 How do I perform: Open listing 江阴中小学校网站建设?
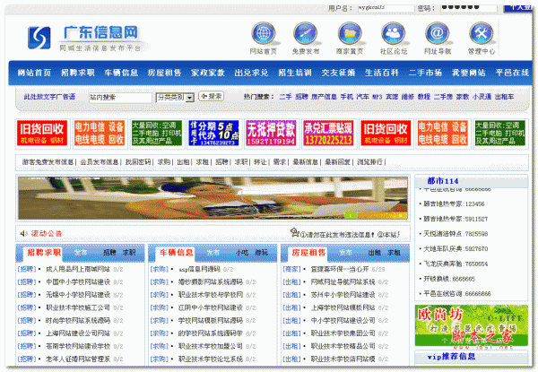click(211, 307)
